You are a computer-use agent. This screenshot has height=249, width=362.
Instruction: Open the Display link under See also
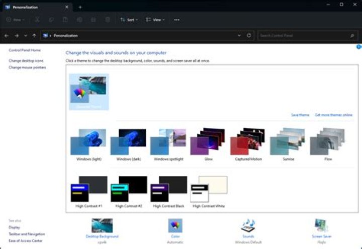(14, 227)
